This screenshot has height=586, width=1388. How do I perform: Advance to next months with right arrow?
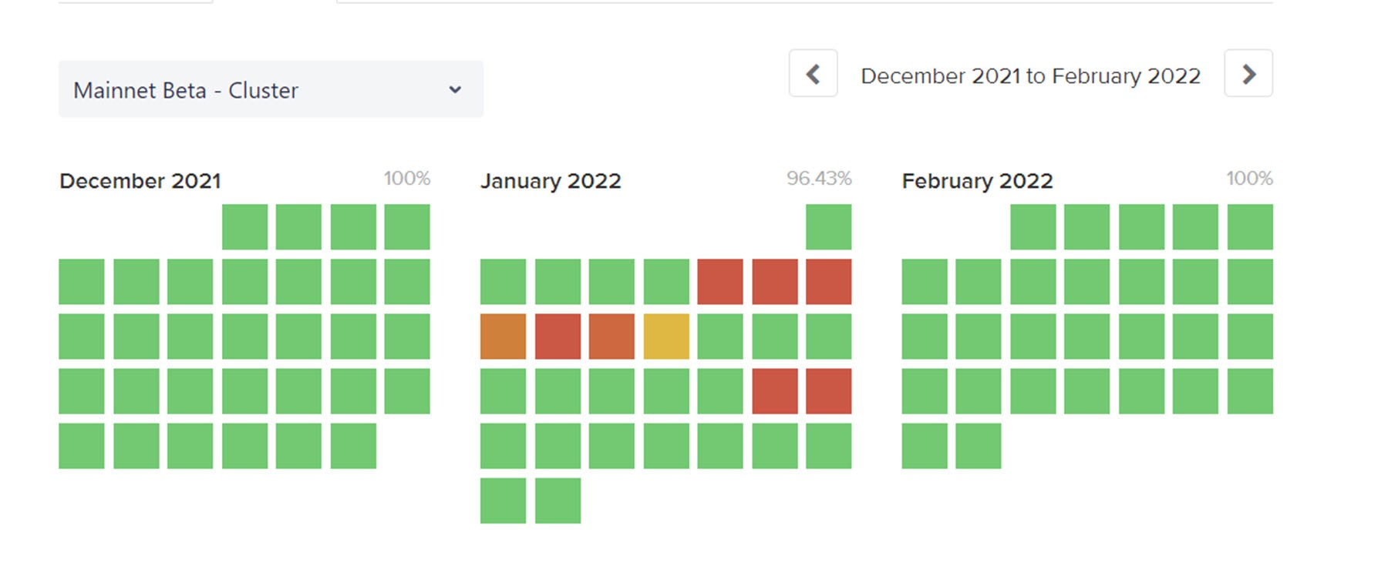pos(1248,74)
